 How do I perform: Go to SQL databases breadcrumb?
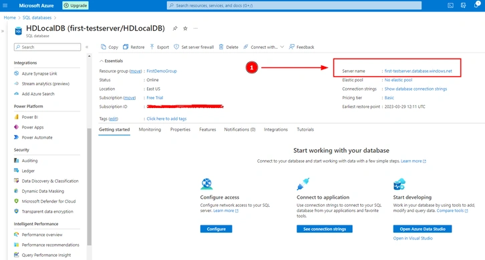tap(37, 17)
